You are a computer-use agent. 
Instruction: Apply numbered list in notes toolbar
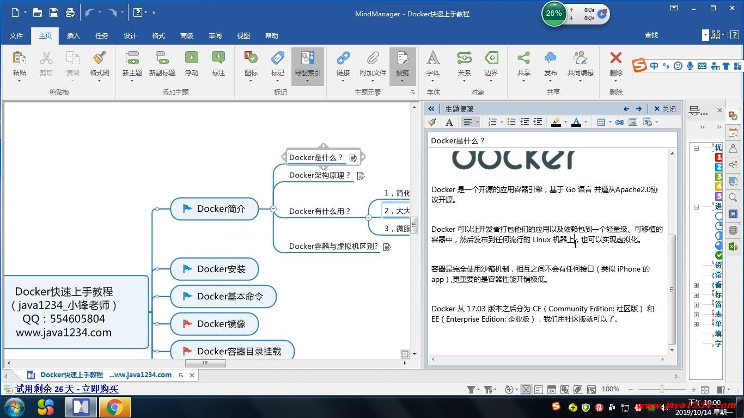[492, 122]
